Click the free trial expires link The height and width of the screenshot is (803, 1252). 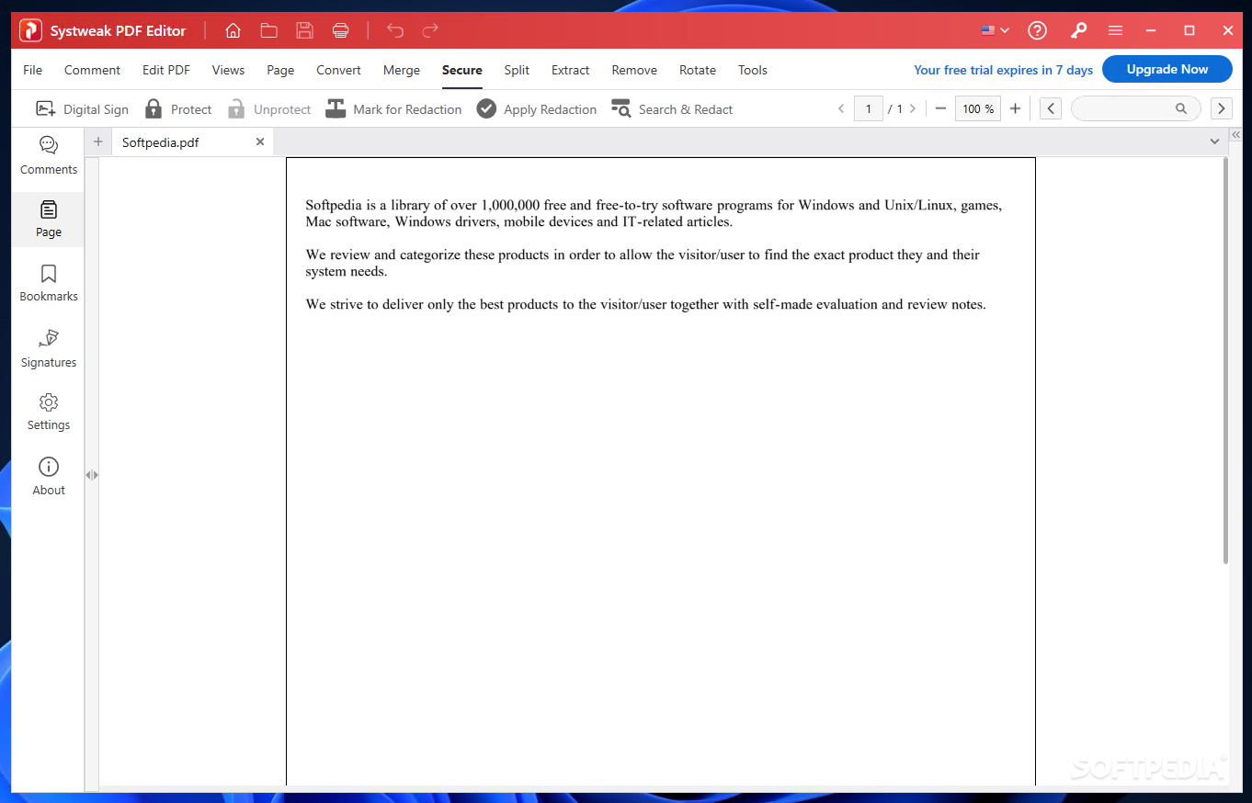coord(1003,70)
